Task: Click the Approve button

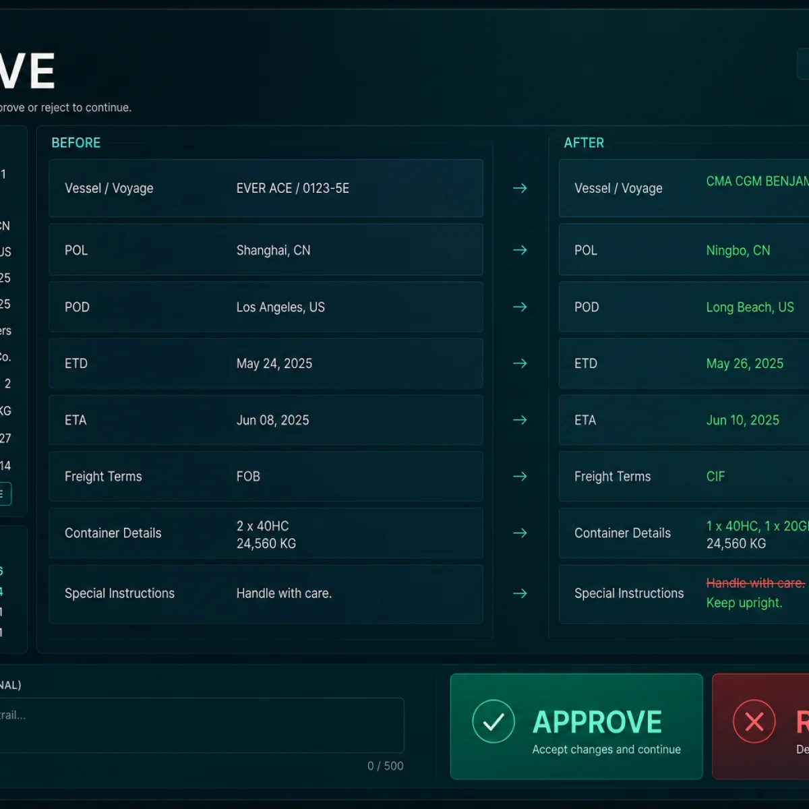Action: (576, 726)
